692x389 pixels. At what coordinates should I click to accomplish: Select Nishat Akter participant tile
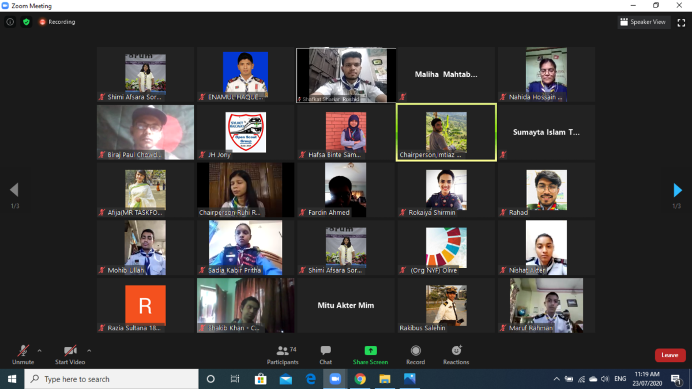(546, 248)
